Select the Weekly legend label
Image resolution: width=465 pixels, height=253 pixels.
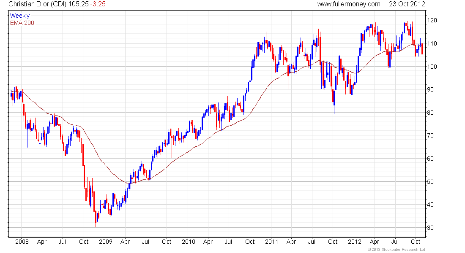tap(20, 16)
